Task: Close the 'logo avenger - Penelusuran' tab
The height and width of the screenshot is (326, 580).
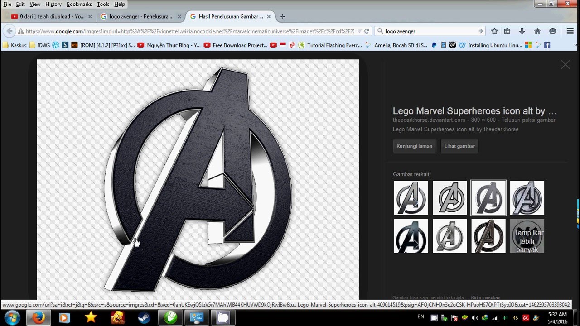Action: (179, 17)
